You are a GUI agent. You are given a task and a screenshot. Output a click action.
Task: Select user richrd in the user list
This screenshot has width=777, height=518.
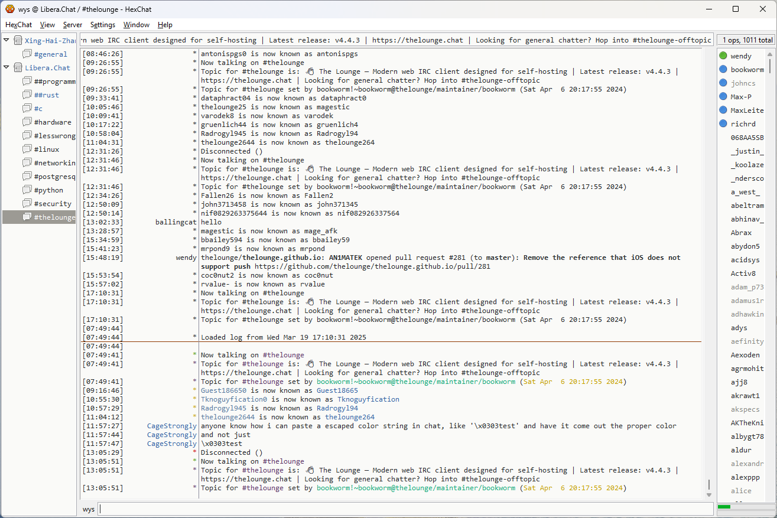click(x=743, y=124)
